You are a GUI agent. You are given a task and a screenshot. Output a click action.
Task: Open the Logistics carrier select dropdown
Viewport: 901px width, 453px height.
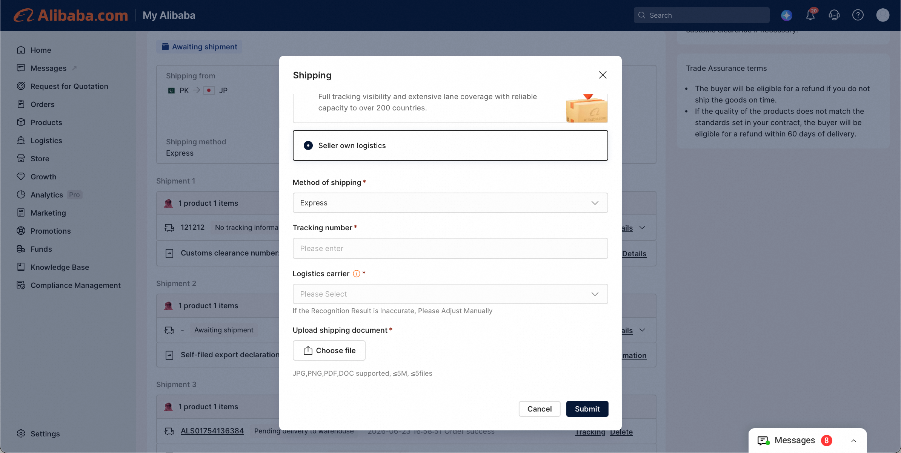[x=450, y=294]
